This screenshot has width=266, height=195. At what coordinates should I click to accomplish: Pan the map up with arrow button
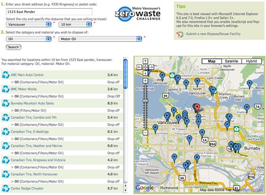145,61
